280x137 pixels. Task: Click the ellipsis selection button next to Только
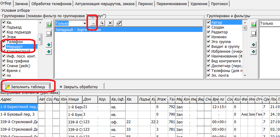tap(94, 23)
